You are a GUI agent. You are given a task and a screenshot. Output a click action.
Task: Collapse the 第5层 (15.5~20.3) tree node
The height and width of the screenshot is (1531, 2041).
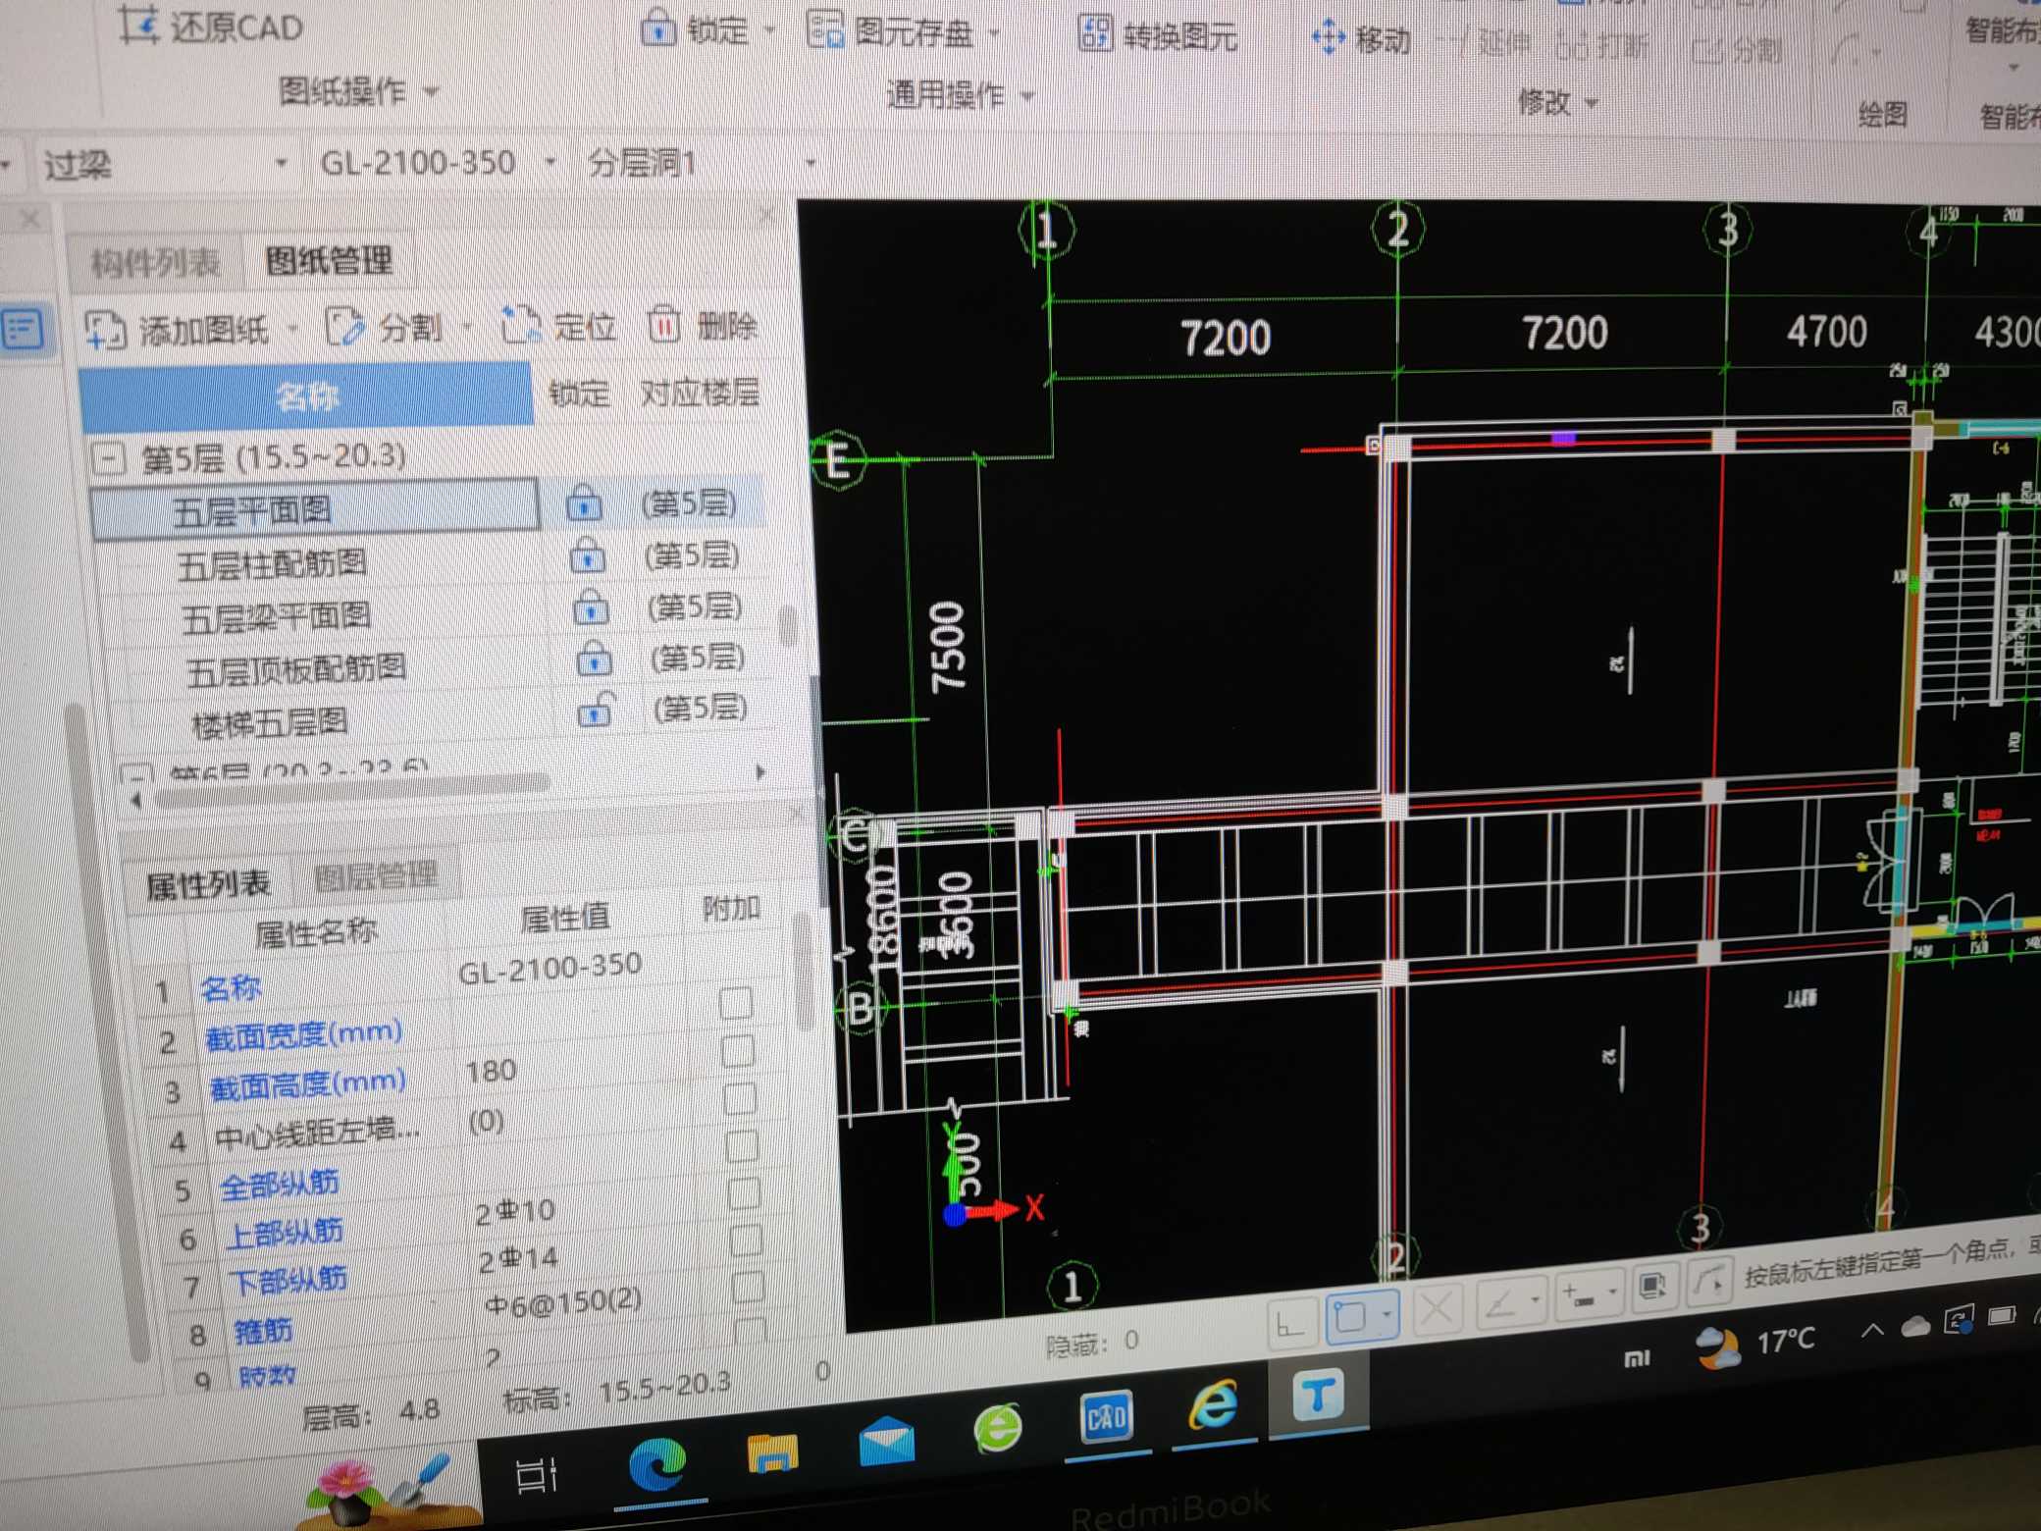(x=109, y=457)
